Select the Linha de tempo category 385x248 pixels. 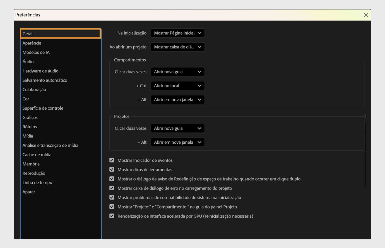[37, 182]
